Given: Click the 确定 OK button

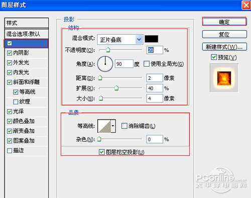Looking at the screenshot, I should 224,22.
